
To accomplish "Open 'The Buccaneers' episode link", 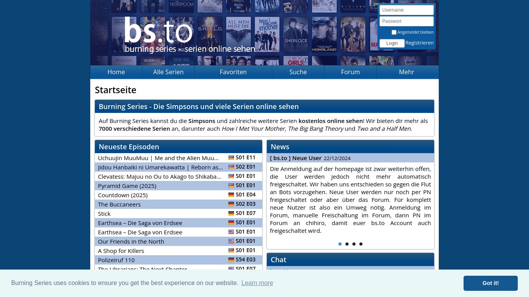I will pyautogui.click(x=119, y=204).
